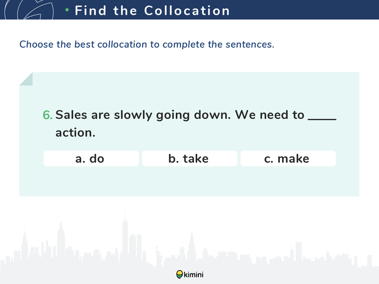This screenshot has width=379, height=284.
Task: Click the word "action." in the question
Action: click(75, 133)
